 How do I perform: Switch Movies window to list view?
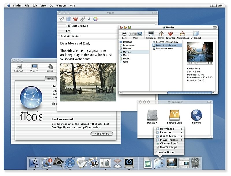(135, 34)
